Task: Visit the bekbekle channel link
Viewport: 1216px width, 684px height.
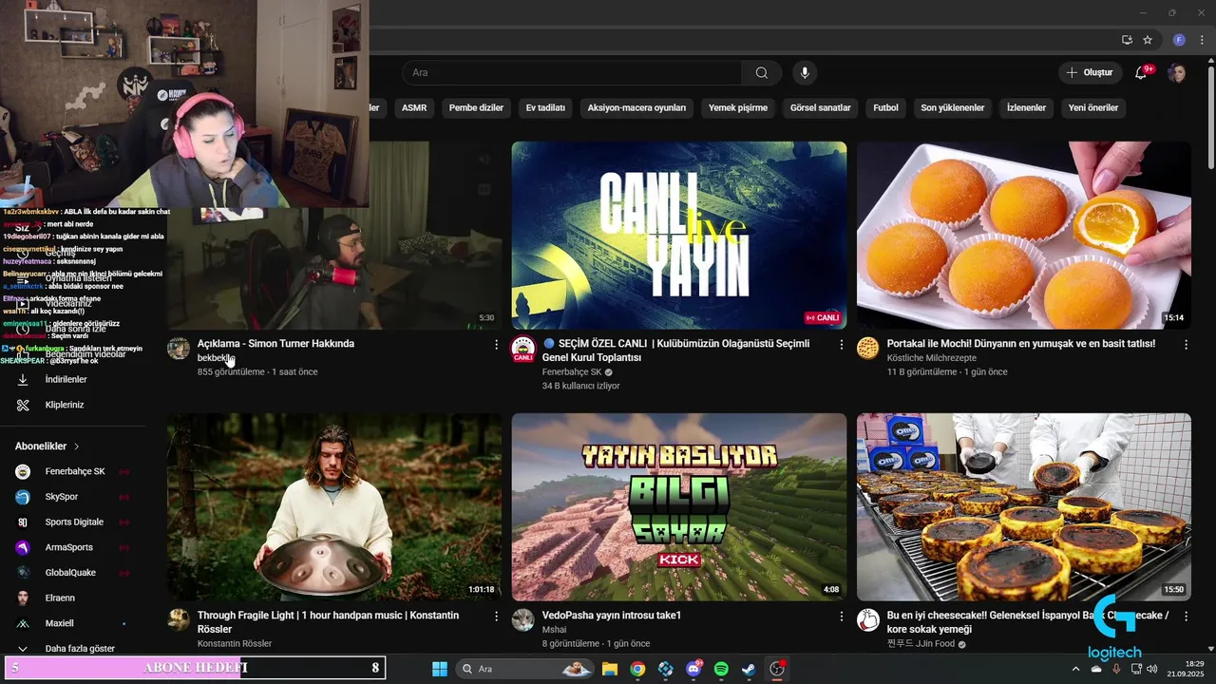Action: [216, 358]
